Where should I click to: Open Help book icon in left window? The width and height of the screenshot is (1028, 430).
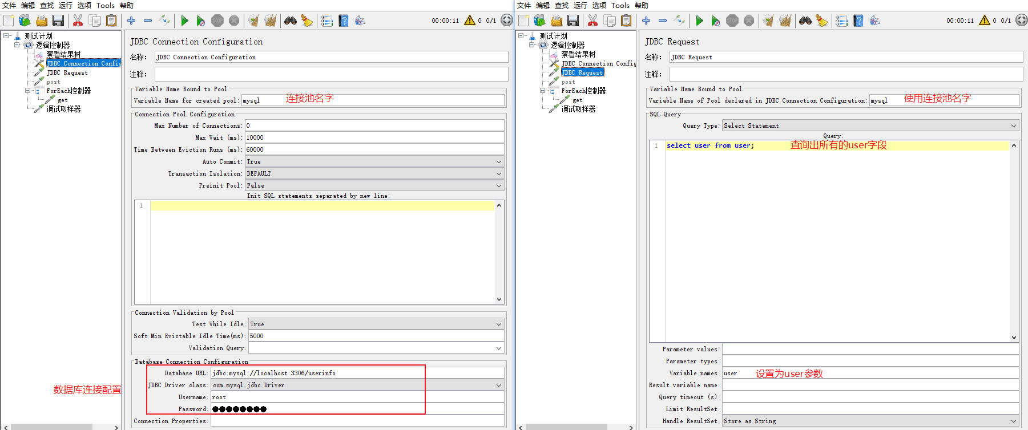pyautogui.click(x=344, y=21)
